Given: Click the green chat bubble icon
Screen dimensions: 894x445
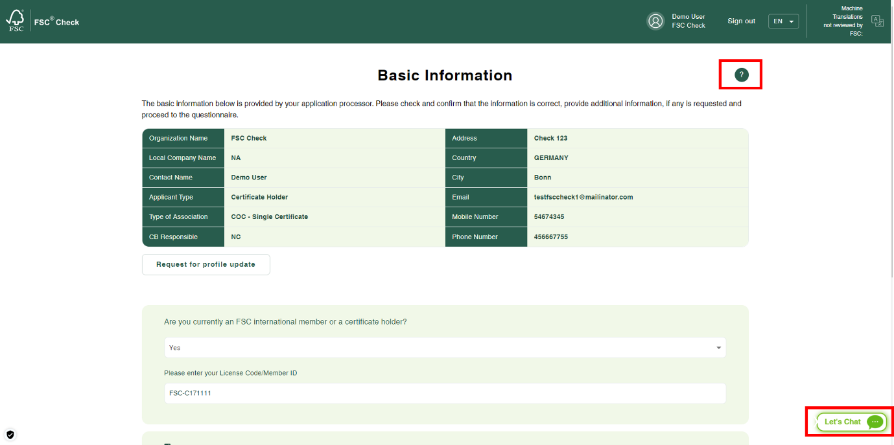Looking at the screenshot, I should pos(875,422).
